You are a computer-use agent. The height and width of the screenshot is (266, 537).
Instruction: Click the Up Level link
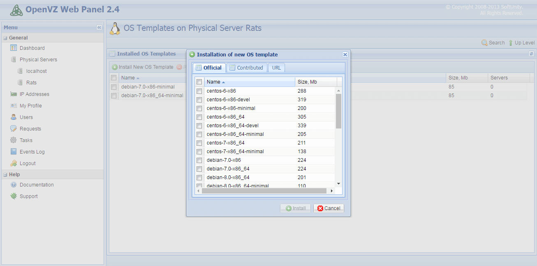click(x=521, y=43)
